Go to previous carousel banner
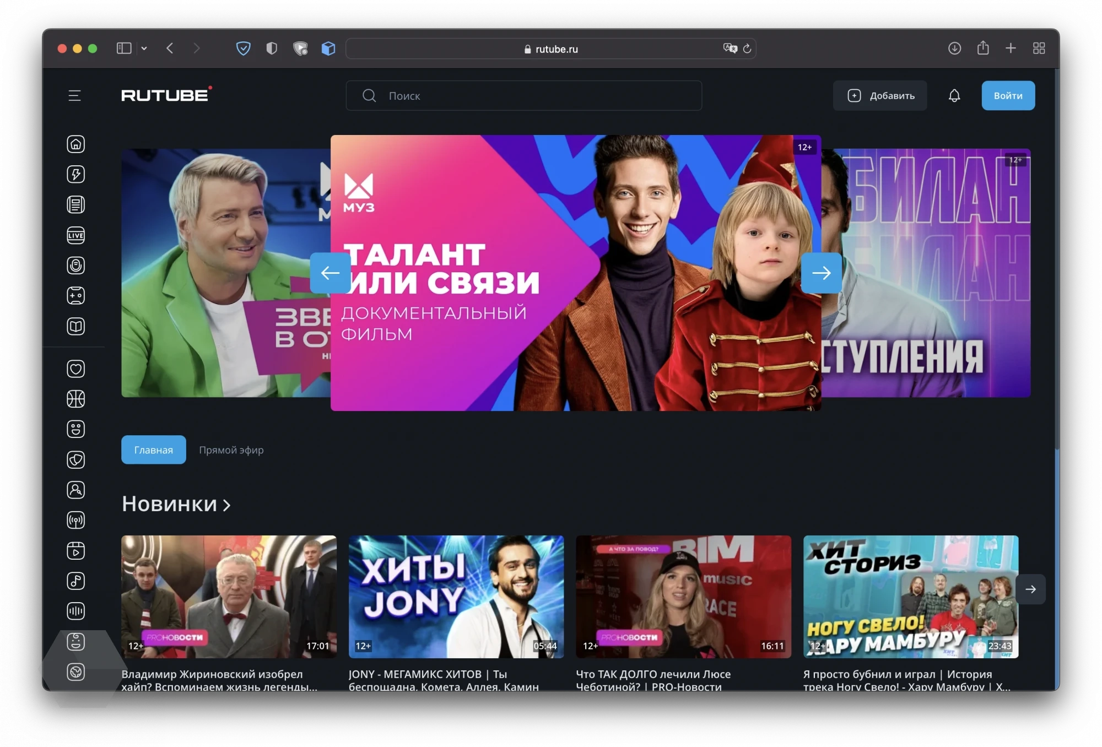Screen dimensions: 1102x747 click(330, 273)
